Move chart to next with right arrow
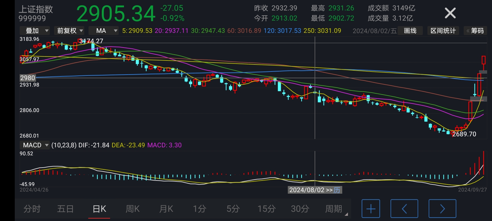The width and height of the screenshot is (492, 221). (x=442, y=209)
